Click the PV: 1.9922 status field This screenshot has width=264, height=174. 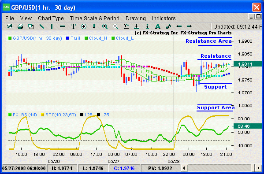point(160,168)
